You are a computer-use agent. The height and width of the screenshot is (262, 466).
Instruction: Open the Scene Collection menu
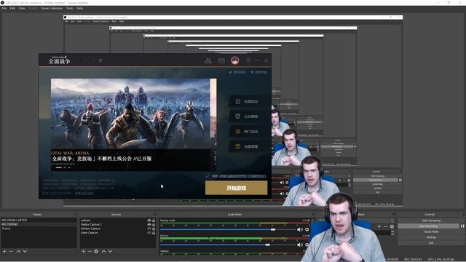tap(52, 8)
